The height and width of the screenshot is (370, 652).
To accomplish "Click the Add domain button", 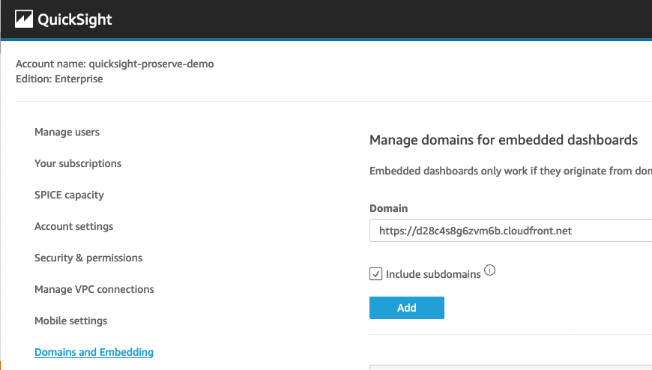I will pos(407,308).
